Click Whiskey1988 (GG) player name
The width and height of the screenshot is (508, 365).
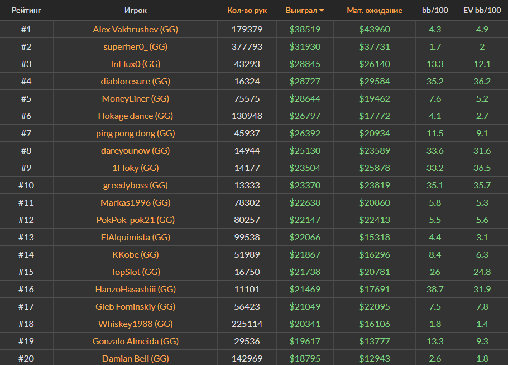[x=136, y=324]
